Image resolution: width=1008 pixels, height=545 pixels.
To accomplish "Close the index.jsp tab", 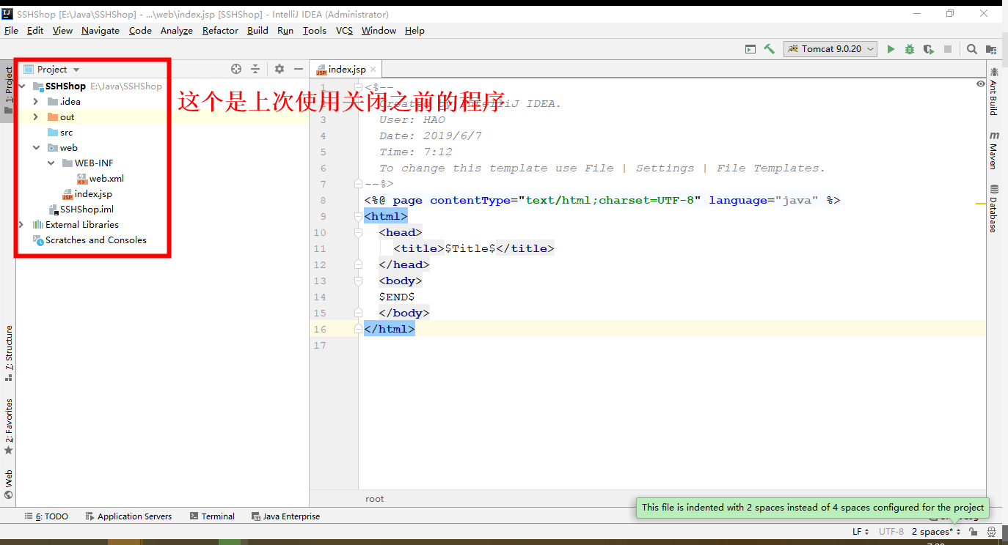I will click(373, 70).
